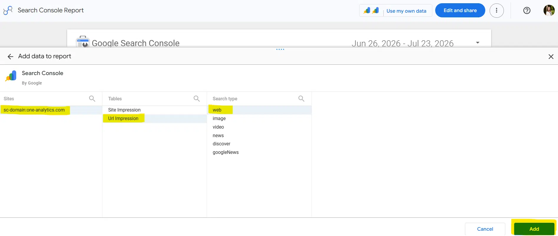Select site sc-domain:one-analytics.com
Image resolution: width=558 pixels, height=236 pixels.
pos(51,110)
